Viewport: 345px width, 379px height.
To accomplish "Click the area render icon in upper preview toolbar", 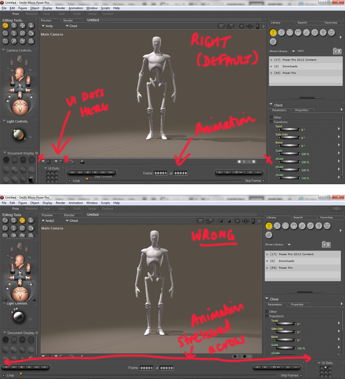I will pyautogui.click(x=230, y=26).
